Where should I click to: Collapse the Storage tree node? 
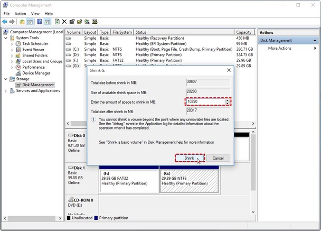(x=6, y=79)
